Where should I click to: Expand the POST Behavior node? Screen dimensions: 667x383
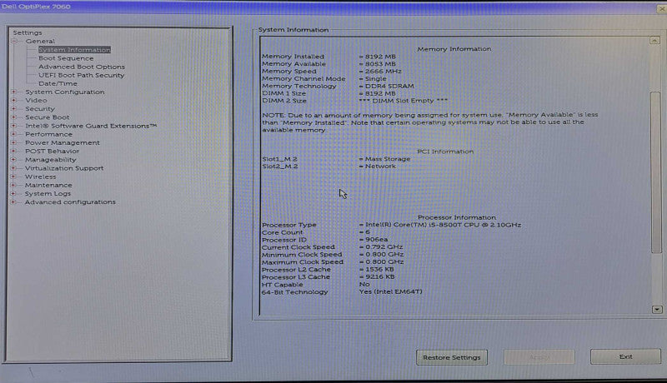click(13, 152)
